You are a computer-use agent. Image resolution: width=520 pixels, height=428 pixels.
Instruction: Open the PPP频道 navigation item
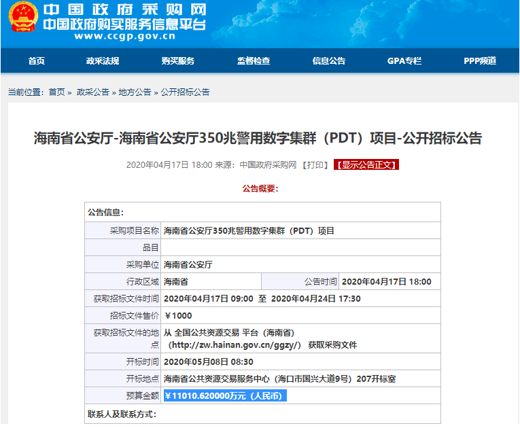(480, 61)
